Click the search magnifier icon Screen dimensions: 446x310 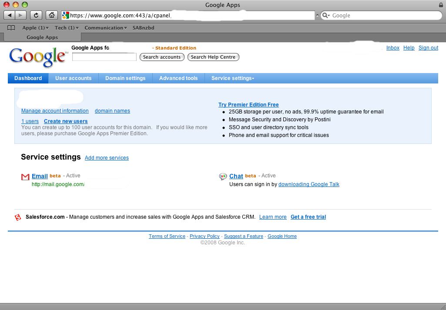click(x=326, y=15)
